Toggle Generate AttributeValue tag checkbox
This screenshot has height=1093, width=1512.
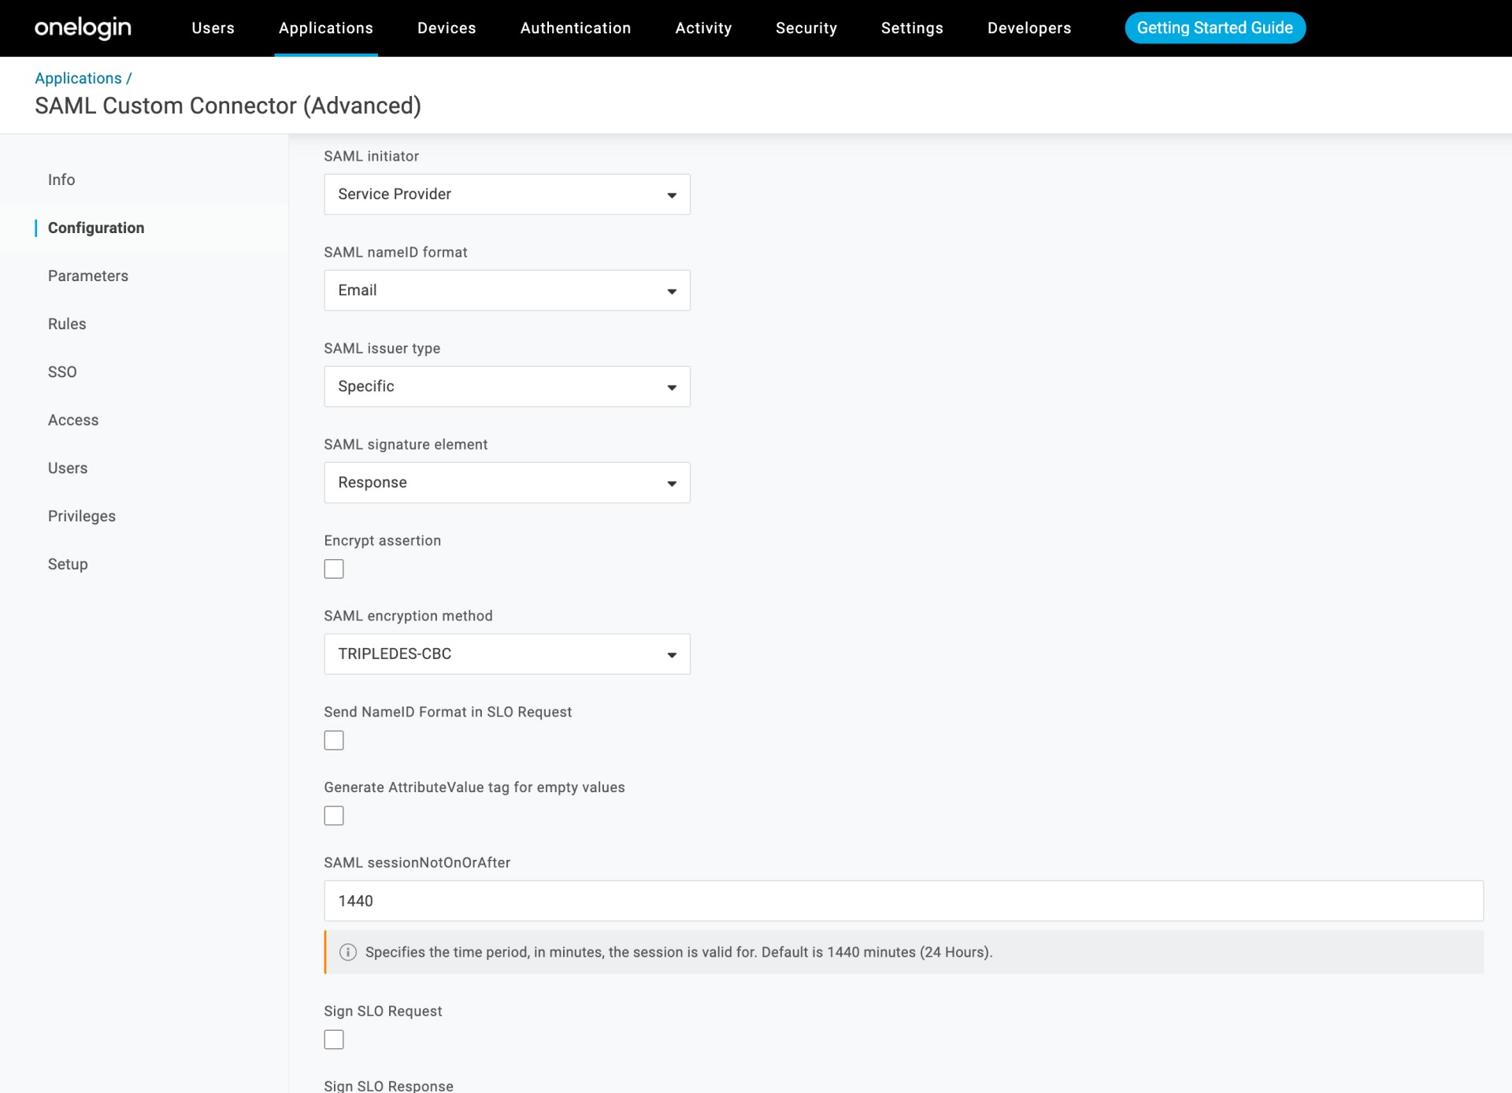pos(334,816)
